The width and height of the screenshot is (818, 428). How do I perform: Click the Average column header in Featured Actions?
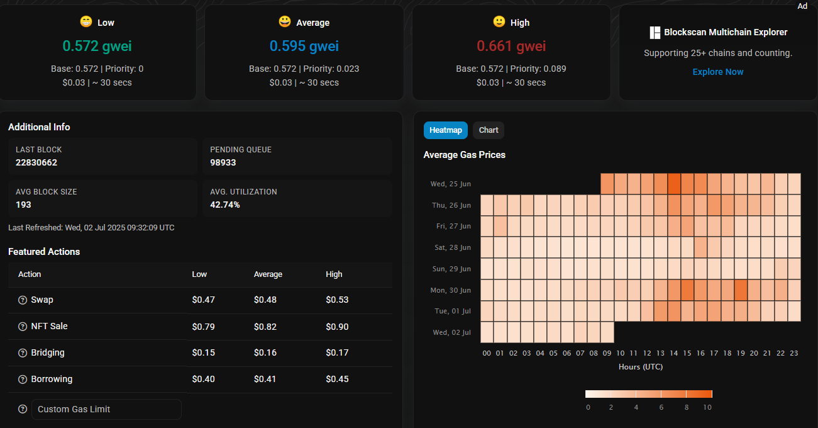tap(268, 274)
